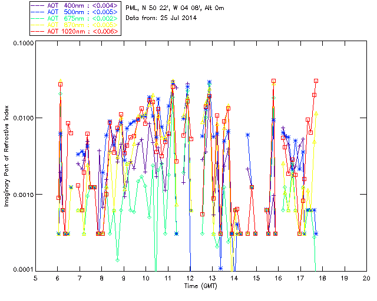Click the x-axis tick label 20
The height and width of the screenshot is (301, 377).
366,278
